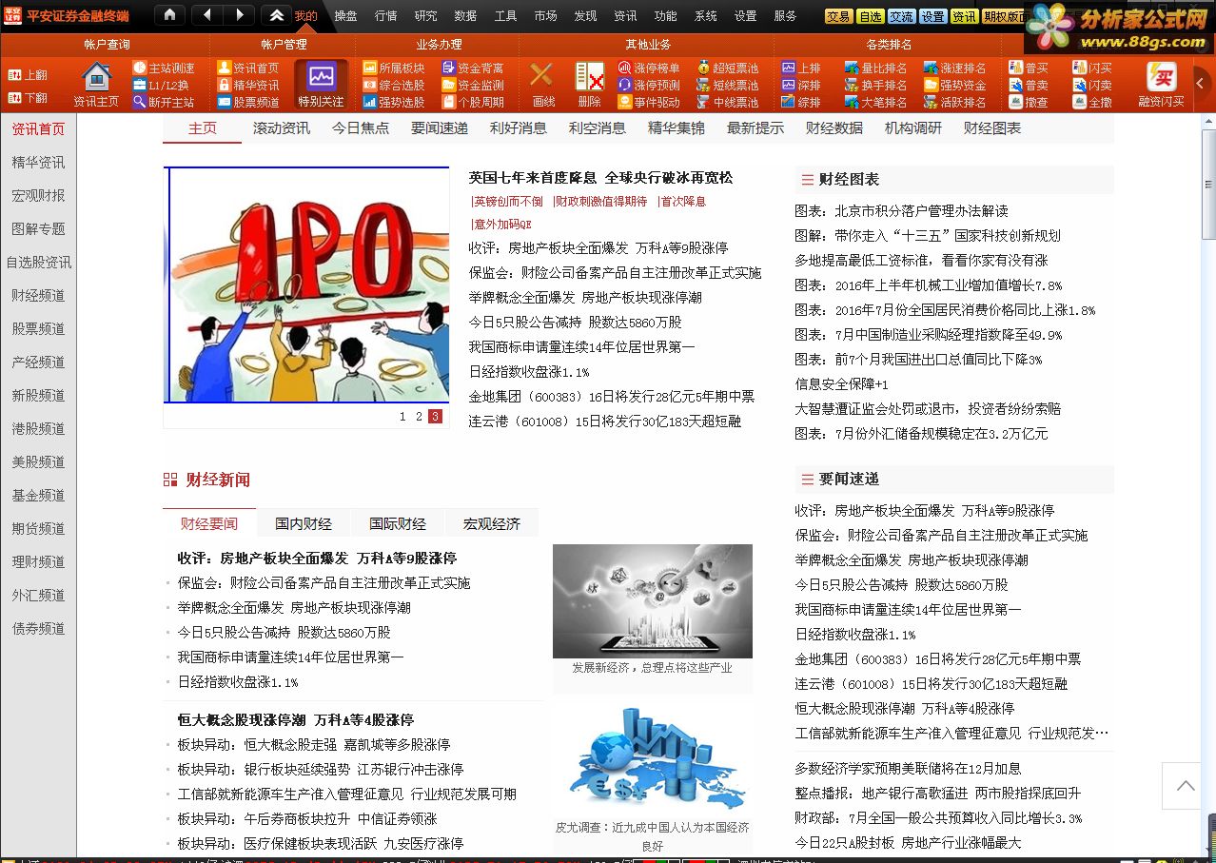
Task: Open the 行情 menu
Action: [x=385, y=15]
